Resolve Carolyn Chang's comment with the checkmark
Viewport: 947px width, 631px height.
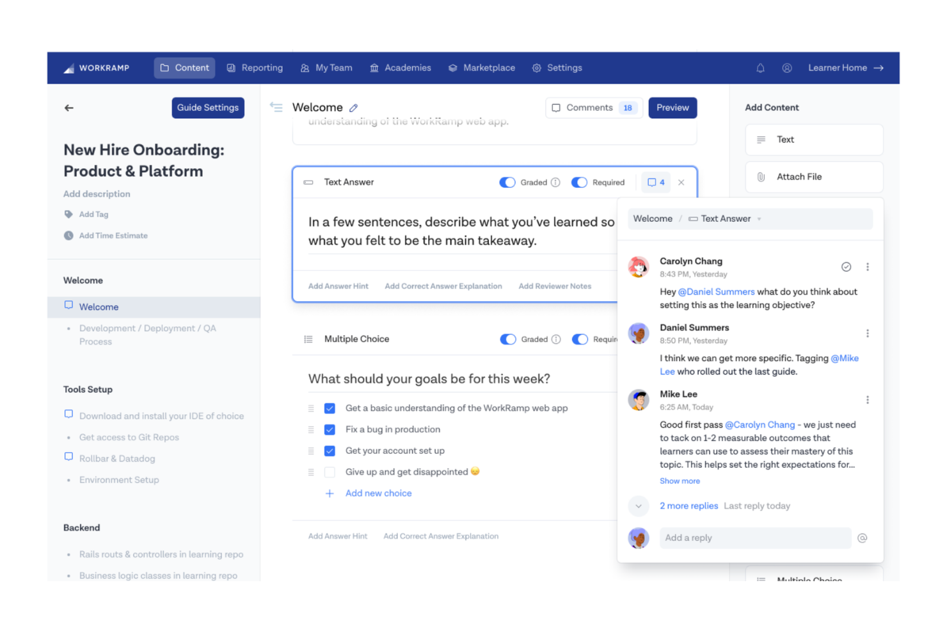tap(846, 267)
